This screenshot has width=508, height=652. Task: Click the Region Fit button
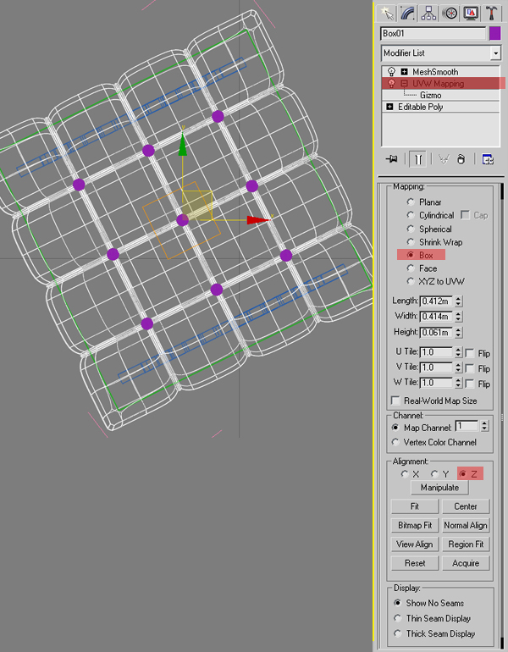pos(466,544)
